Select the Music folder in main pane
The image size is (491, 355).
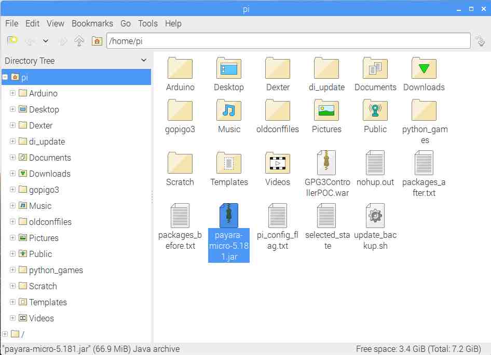pos(229,110)
